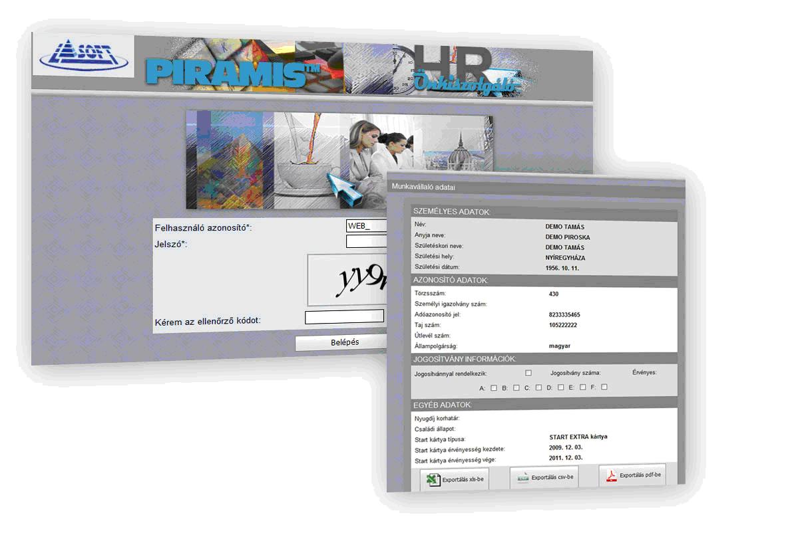
Task: Click birth date 1956. 10. 11.
Action: 562,268
